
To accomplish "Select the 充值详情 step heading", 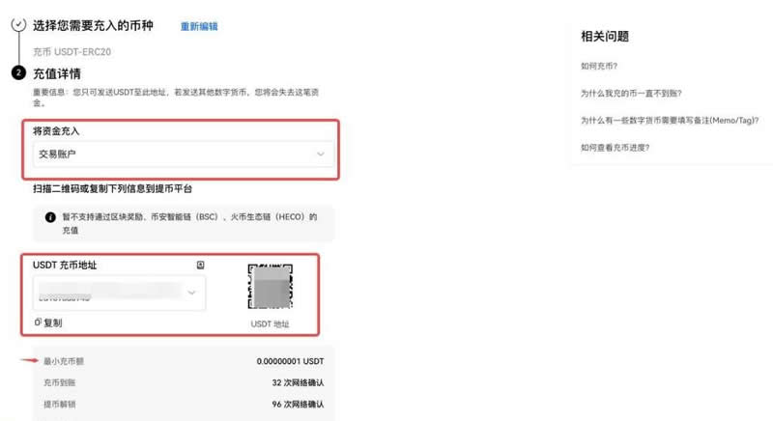I will coord(57,73).
